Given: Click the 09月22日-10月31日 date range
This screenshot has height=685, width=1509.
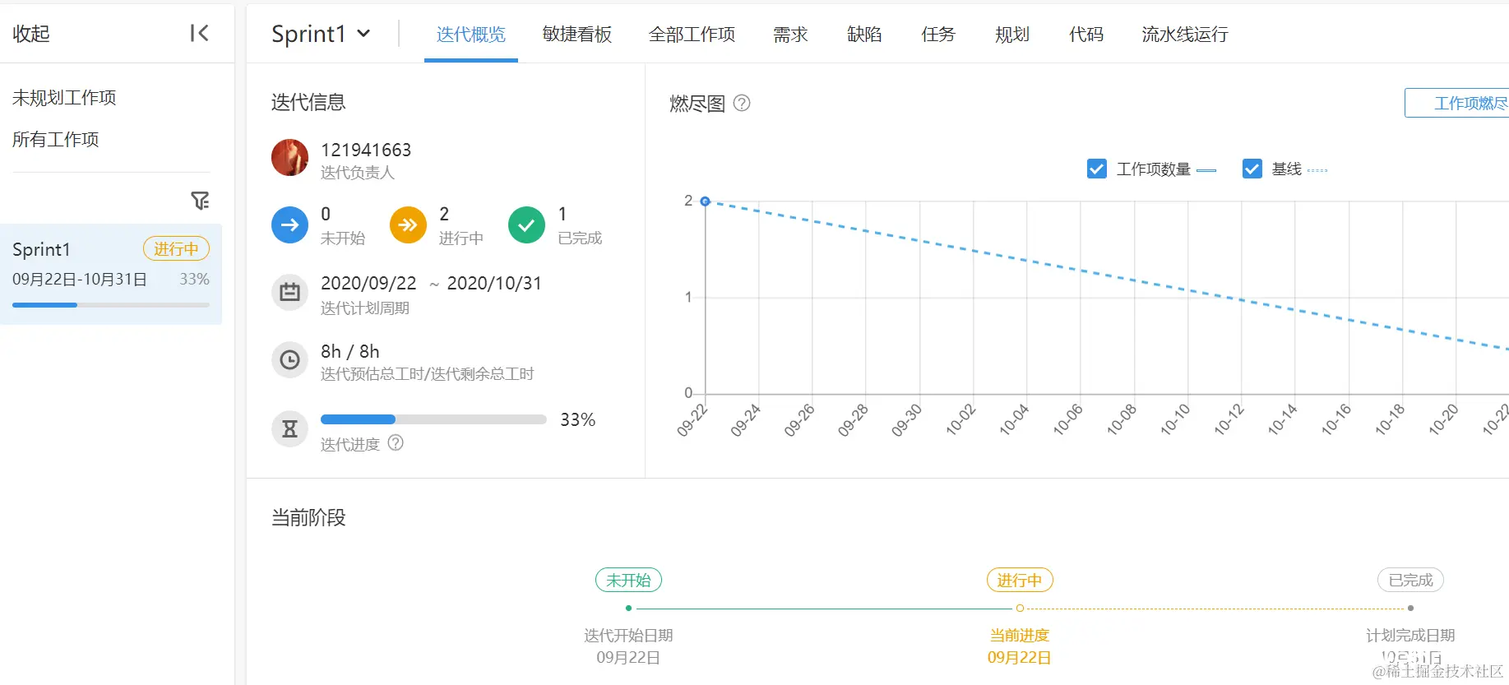Looking at the screenshot, I should tap(80, 279).
